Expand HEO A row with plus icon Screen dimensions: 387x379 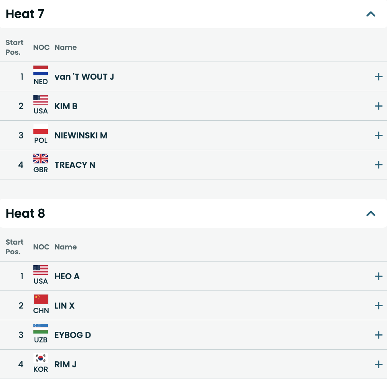coord(378,276)
